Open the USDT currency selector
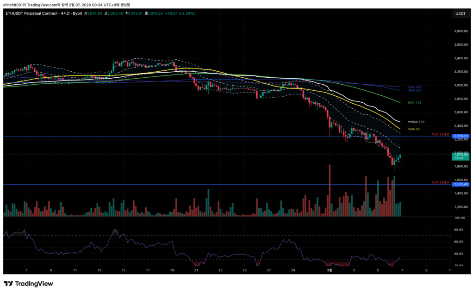This screenshot has height=293, width=474. (x=460, y=14)
